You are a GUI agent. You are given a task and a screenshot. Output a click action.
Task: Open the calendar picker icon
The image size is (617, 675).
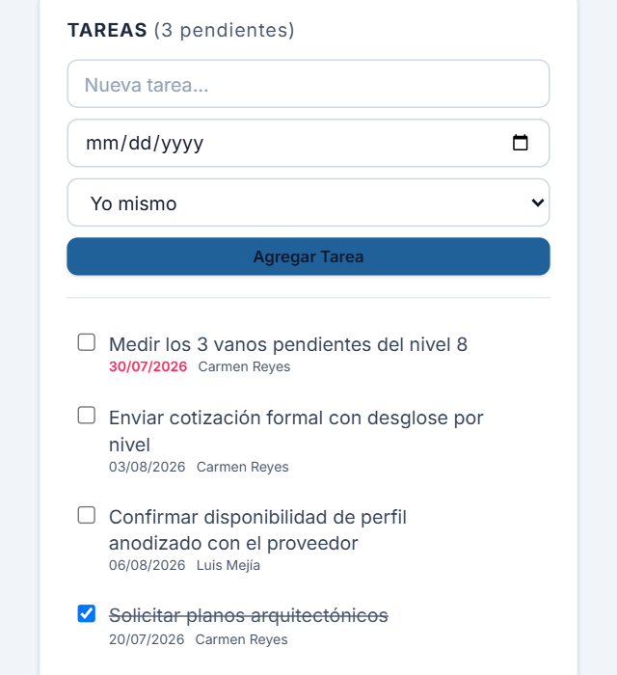tap(521, 143)
